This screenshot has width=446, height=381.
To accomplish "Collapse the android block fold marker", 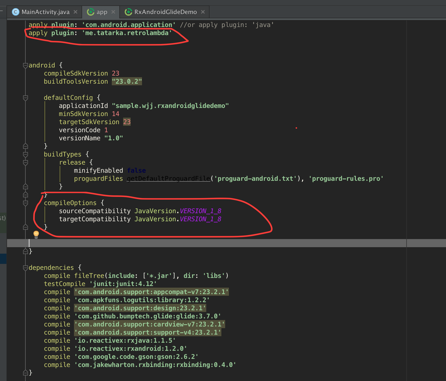I will coord(26,65).
